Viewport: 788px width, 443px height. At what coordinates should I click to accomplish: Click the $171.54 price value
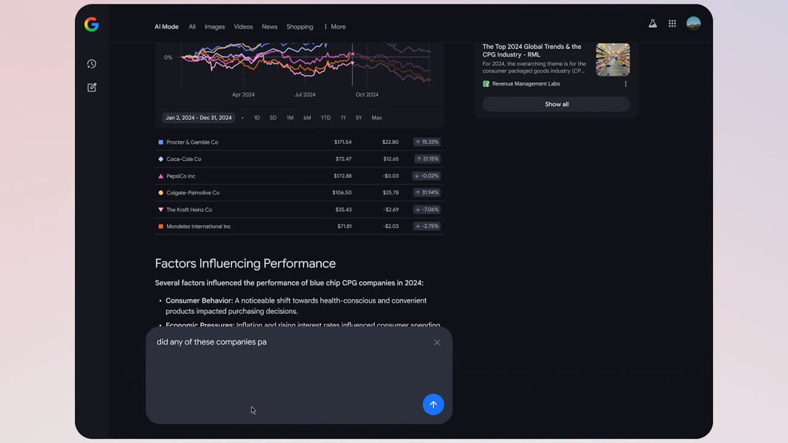pos(343,142)
